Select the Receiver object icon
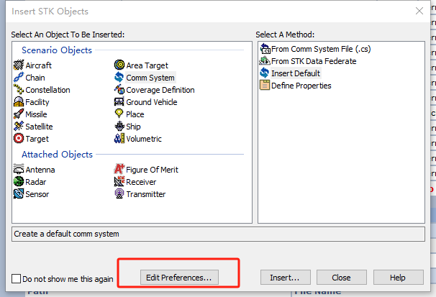Image resolution: width=436 pixels, height=297 pixels. 119,181
